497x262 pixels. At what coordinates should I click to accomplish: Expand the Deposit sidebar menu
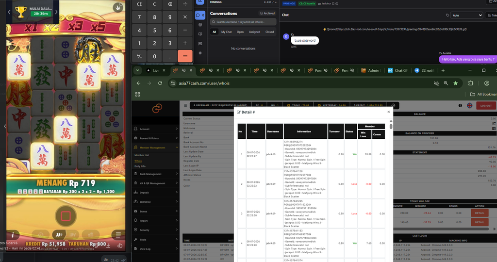point(155,192)
